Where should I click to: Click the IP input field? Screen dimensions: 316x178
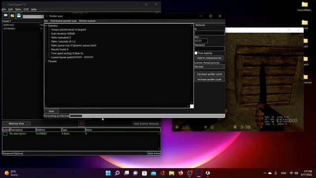point(209,33)
